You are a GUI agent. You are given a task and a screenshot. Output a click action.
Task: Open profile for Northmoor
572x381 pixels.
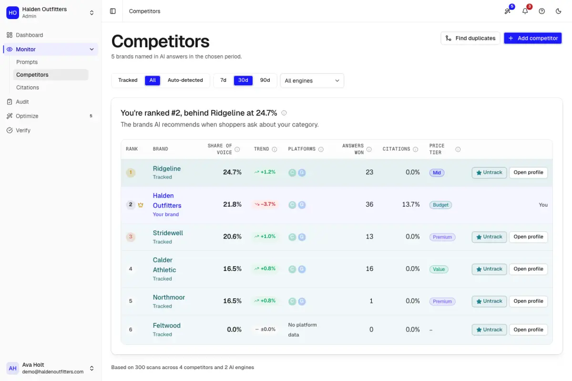tap(528, 301)
